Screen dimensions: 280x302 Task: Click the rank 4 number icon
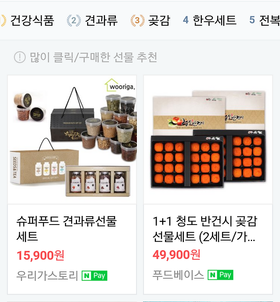tap(185, 20)
